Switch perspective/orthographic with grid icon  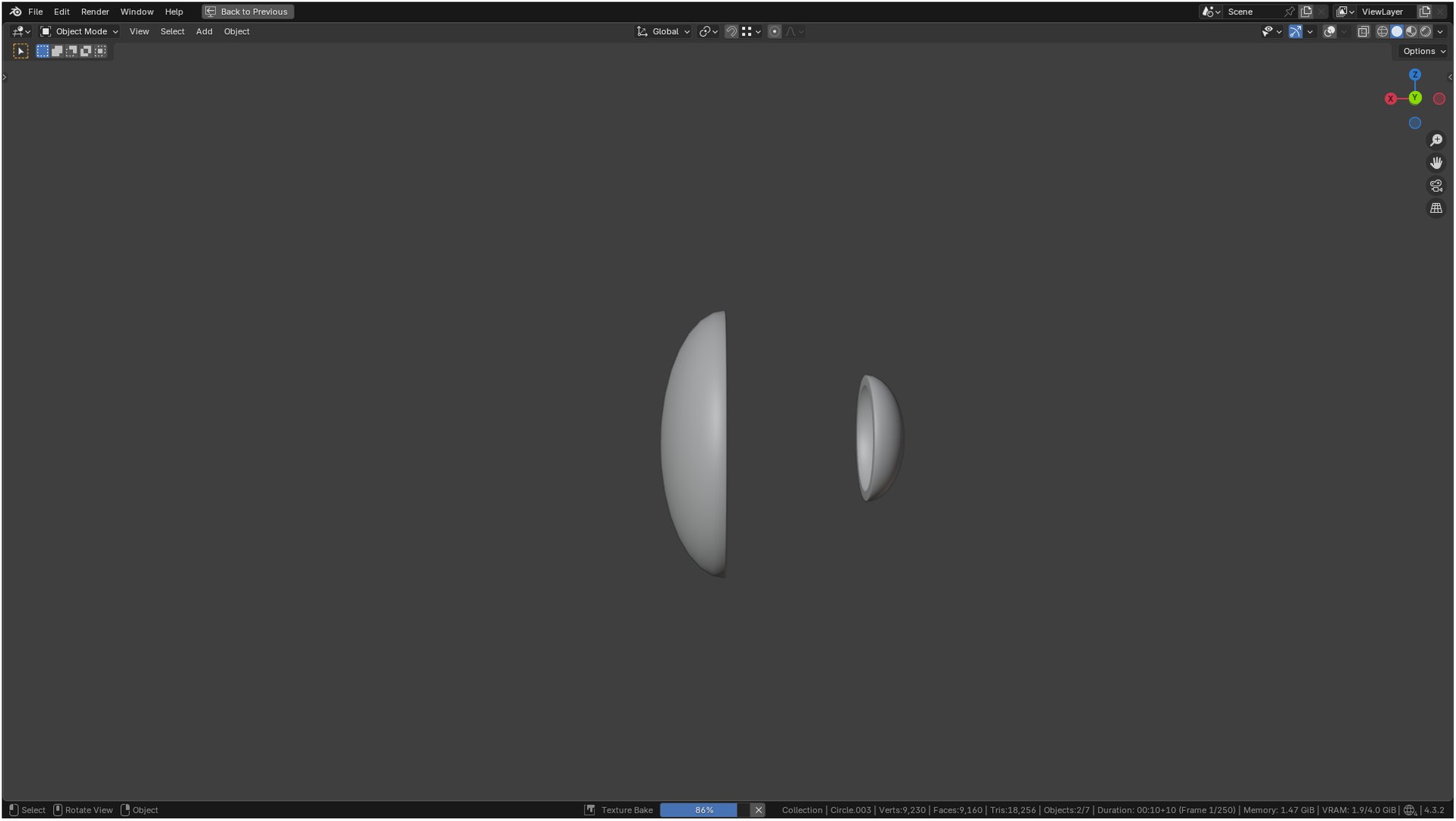coord(1435,208)
